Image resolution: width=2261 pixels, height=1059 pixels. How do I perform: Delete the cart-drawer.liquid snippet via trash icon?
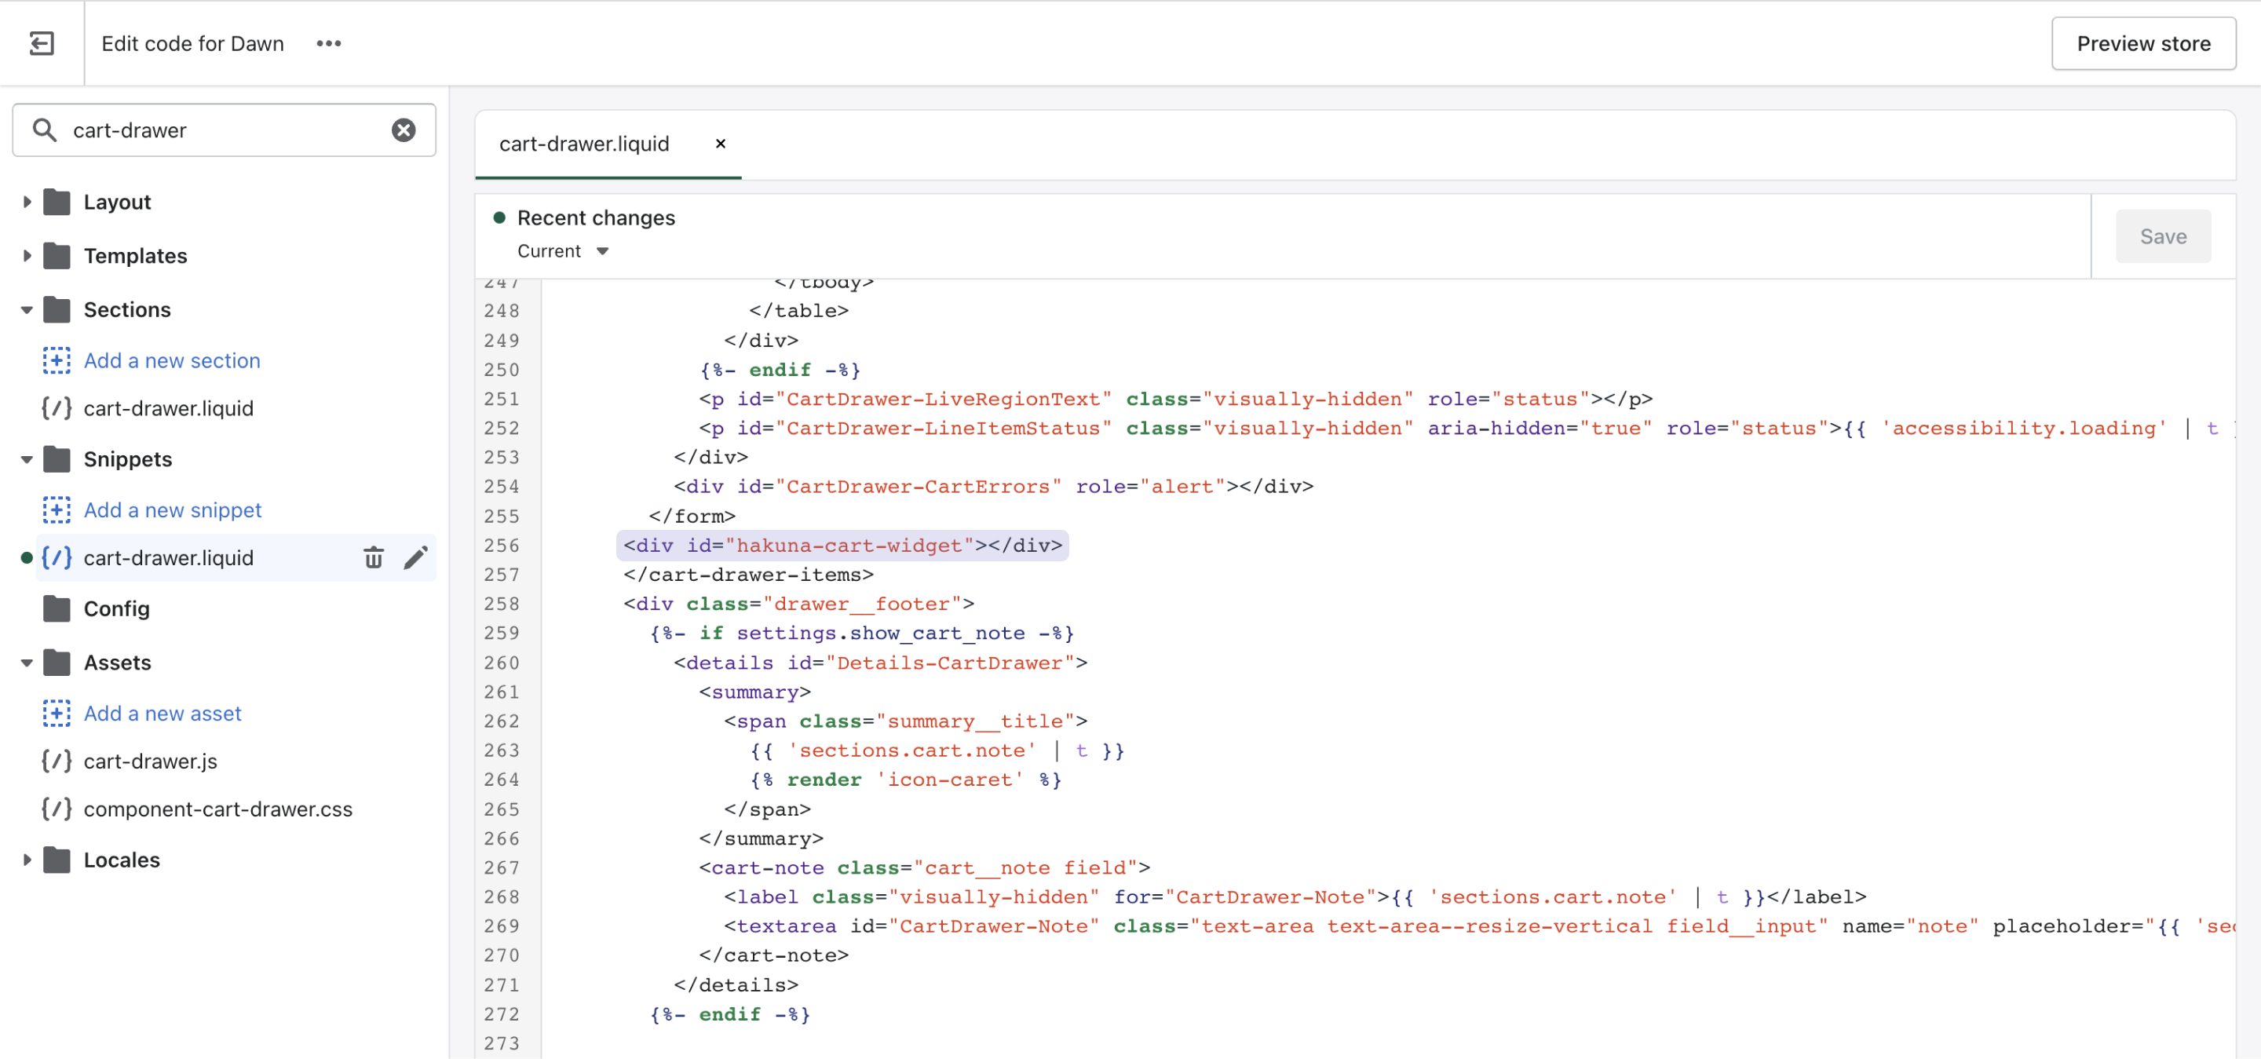[373, 558]
